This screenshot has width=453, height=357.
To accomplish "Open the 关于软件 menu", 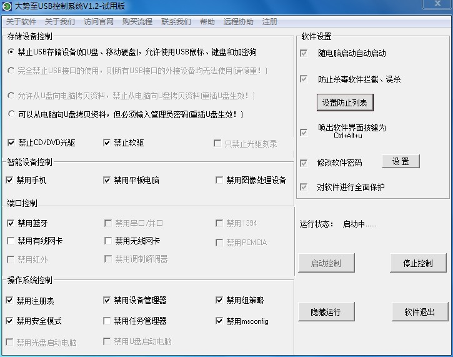I will pos(21,22).
